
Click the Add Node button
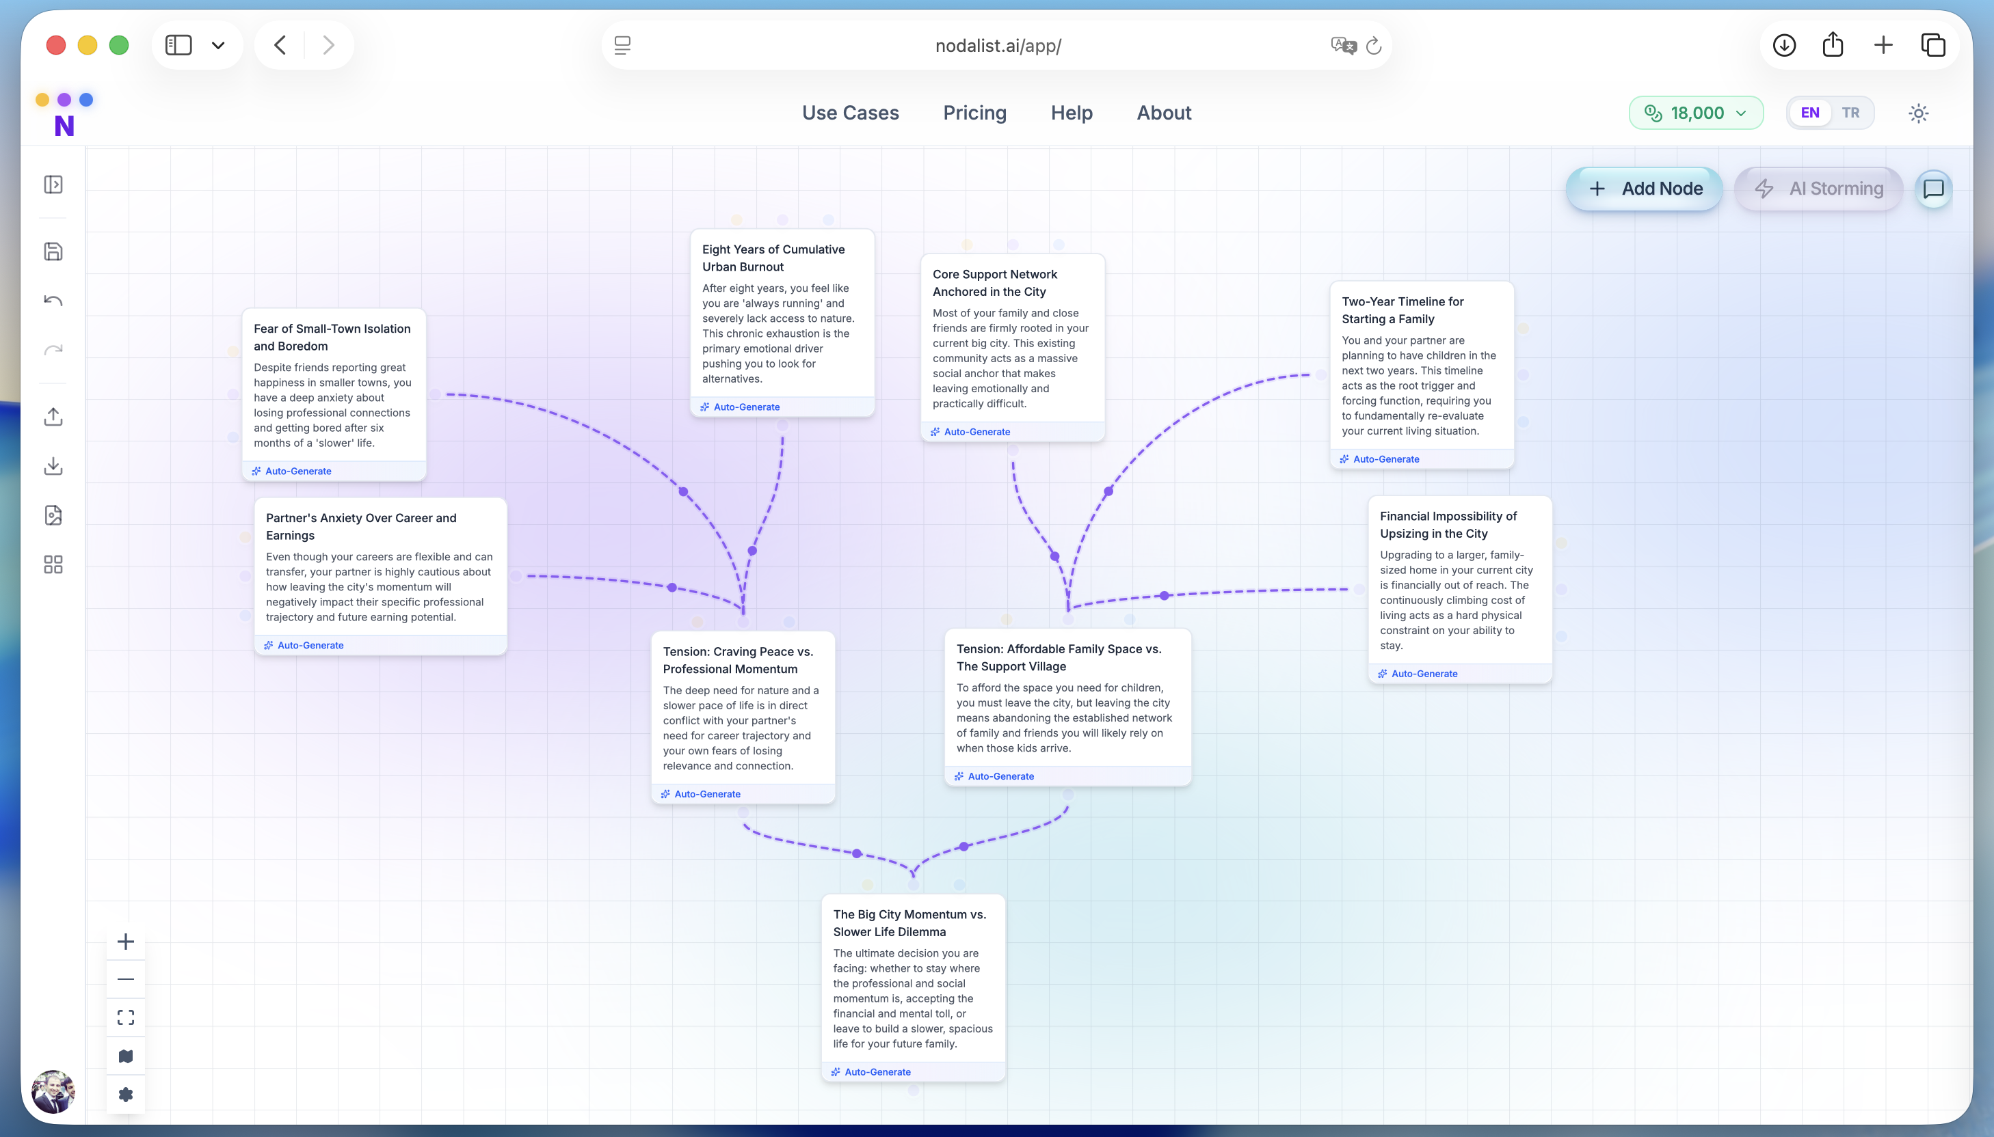tap(1645, 188)
